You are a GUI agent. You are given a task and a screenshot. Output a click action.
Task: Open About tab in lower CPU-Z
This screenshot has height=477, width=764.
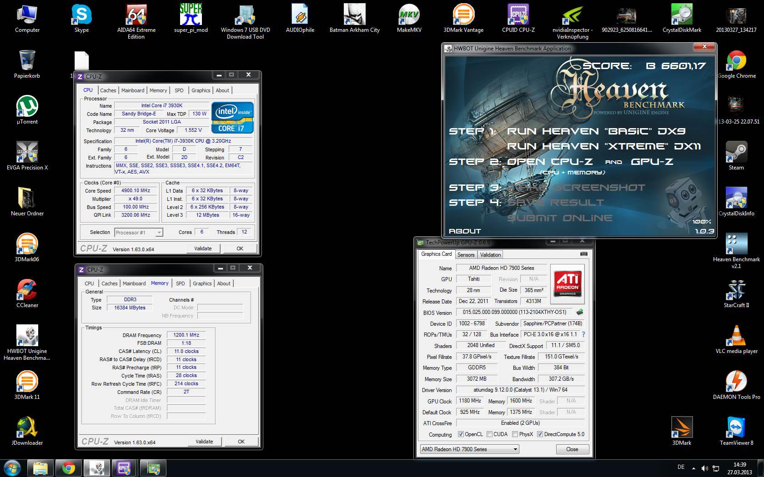(224, 283)
